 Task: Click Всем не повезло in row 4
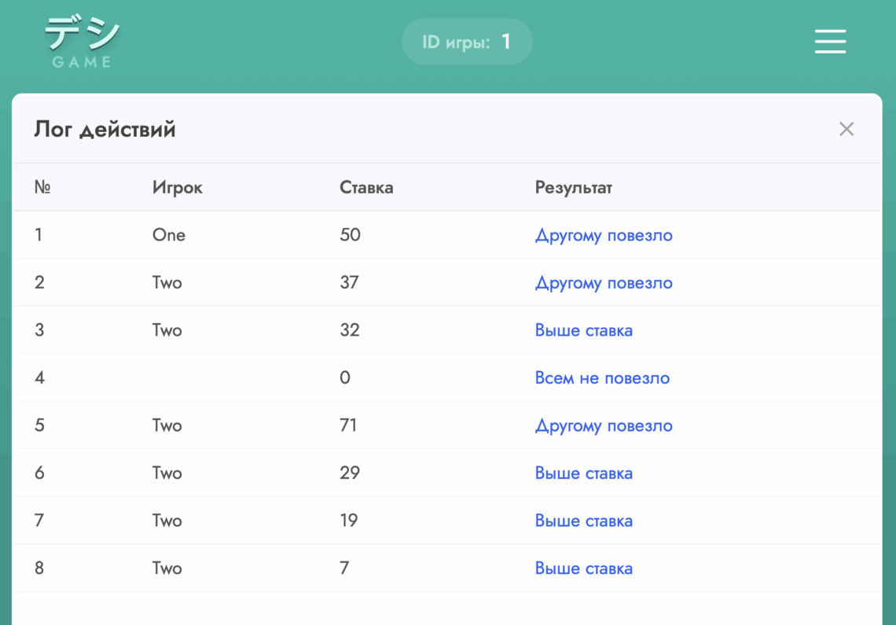pyautogui.click(x=602, y=378)
